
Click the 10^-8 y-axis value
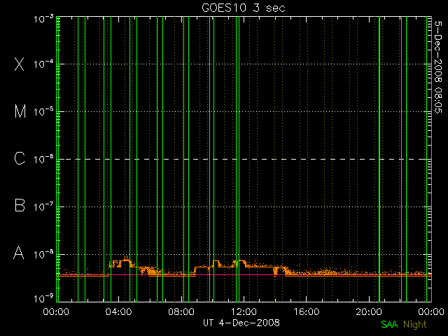pos(43,254)
